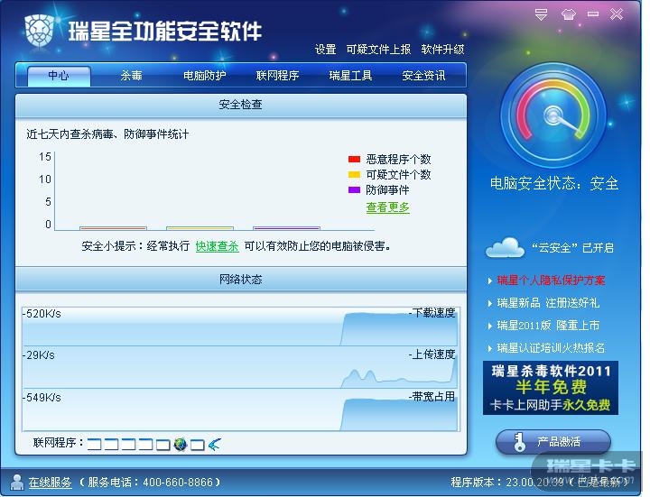Click the 网络状态 section header
Screen dimensions: 650x497
click(x=241, y=280)
